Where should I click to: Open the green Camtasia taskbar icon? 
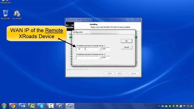click(32, 106)
